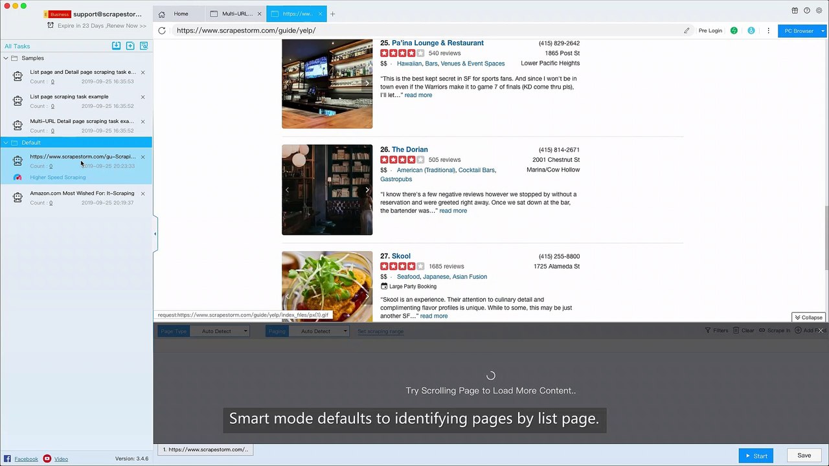This screenshot has width=829, height=466.
Task: Click the pencil edit URL icon
Action: (x=687, y=30)
